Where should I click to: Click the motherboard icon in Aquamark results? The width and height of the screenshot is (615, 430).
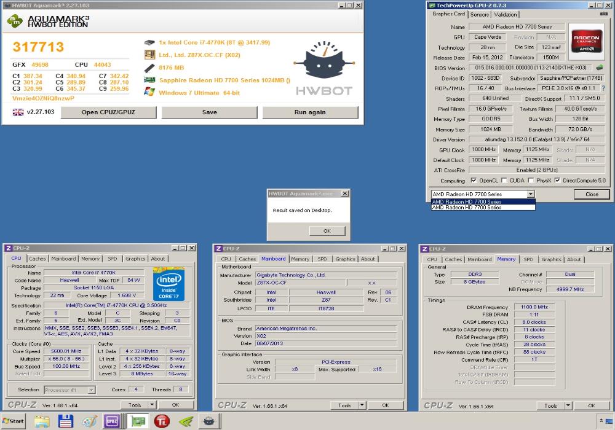(x=149, y=55)
